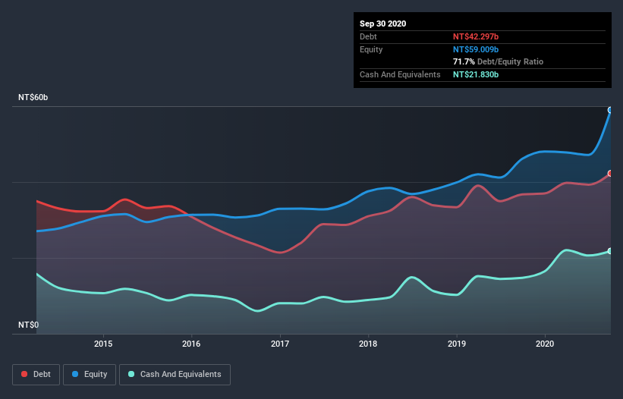The image size is (623, 399).
Task: Toggle the Equity series legend button
Action: click(90, 375)
